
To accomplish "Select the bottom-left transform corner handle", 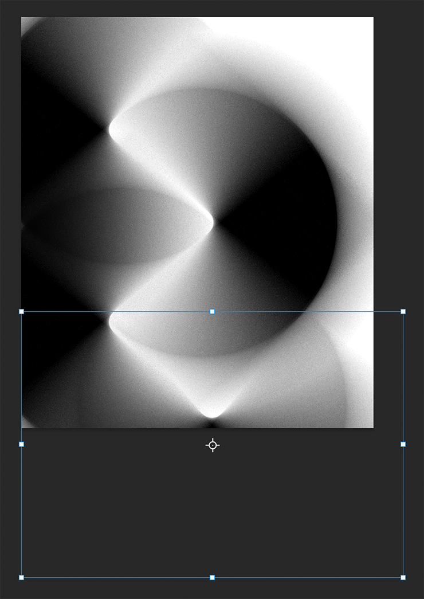I will 22,577.
